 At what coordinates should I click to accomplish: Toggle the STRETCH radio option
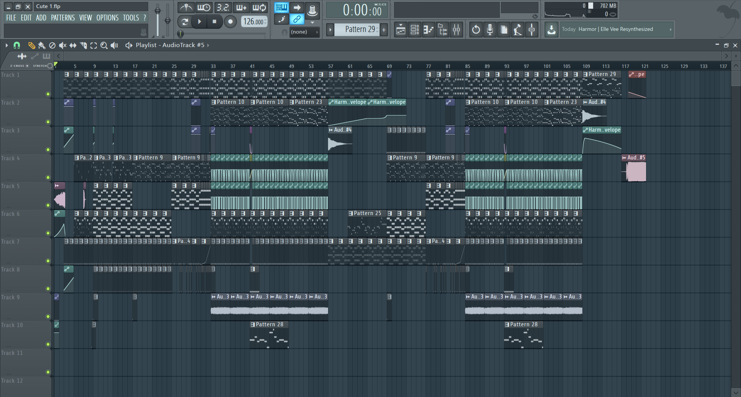(x=50, y=66)
